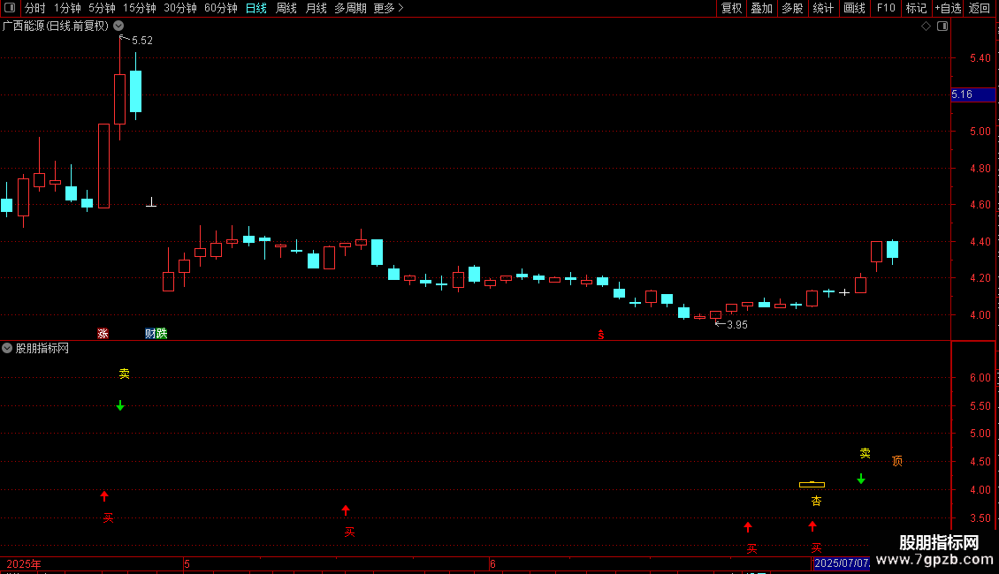This screenshot has width=999, height=574.
Task: Click the 复权 adjustment button
Action: [731, 8]
